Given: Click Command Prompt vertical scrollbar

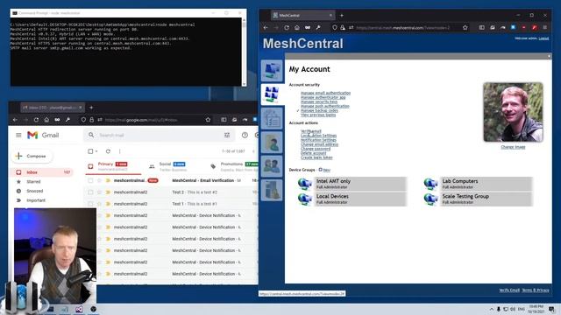Looking at the screenshot, I should pyautogui.click(x=244, y=52).
